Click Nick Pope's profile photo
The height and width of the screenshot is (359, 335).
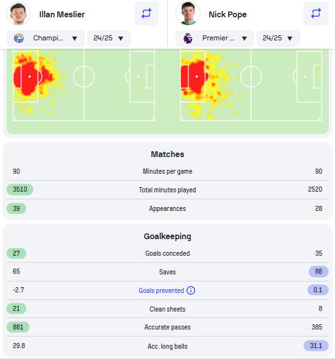point(188,13)
